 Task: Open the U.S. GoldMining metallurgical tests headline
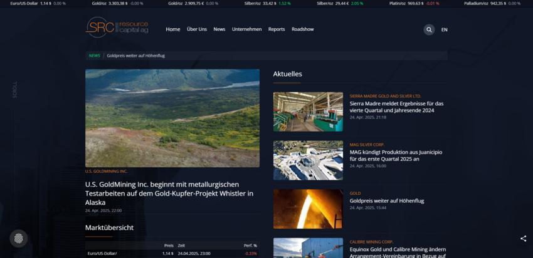pyautogui.click(x=169, y=194)
